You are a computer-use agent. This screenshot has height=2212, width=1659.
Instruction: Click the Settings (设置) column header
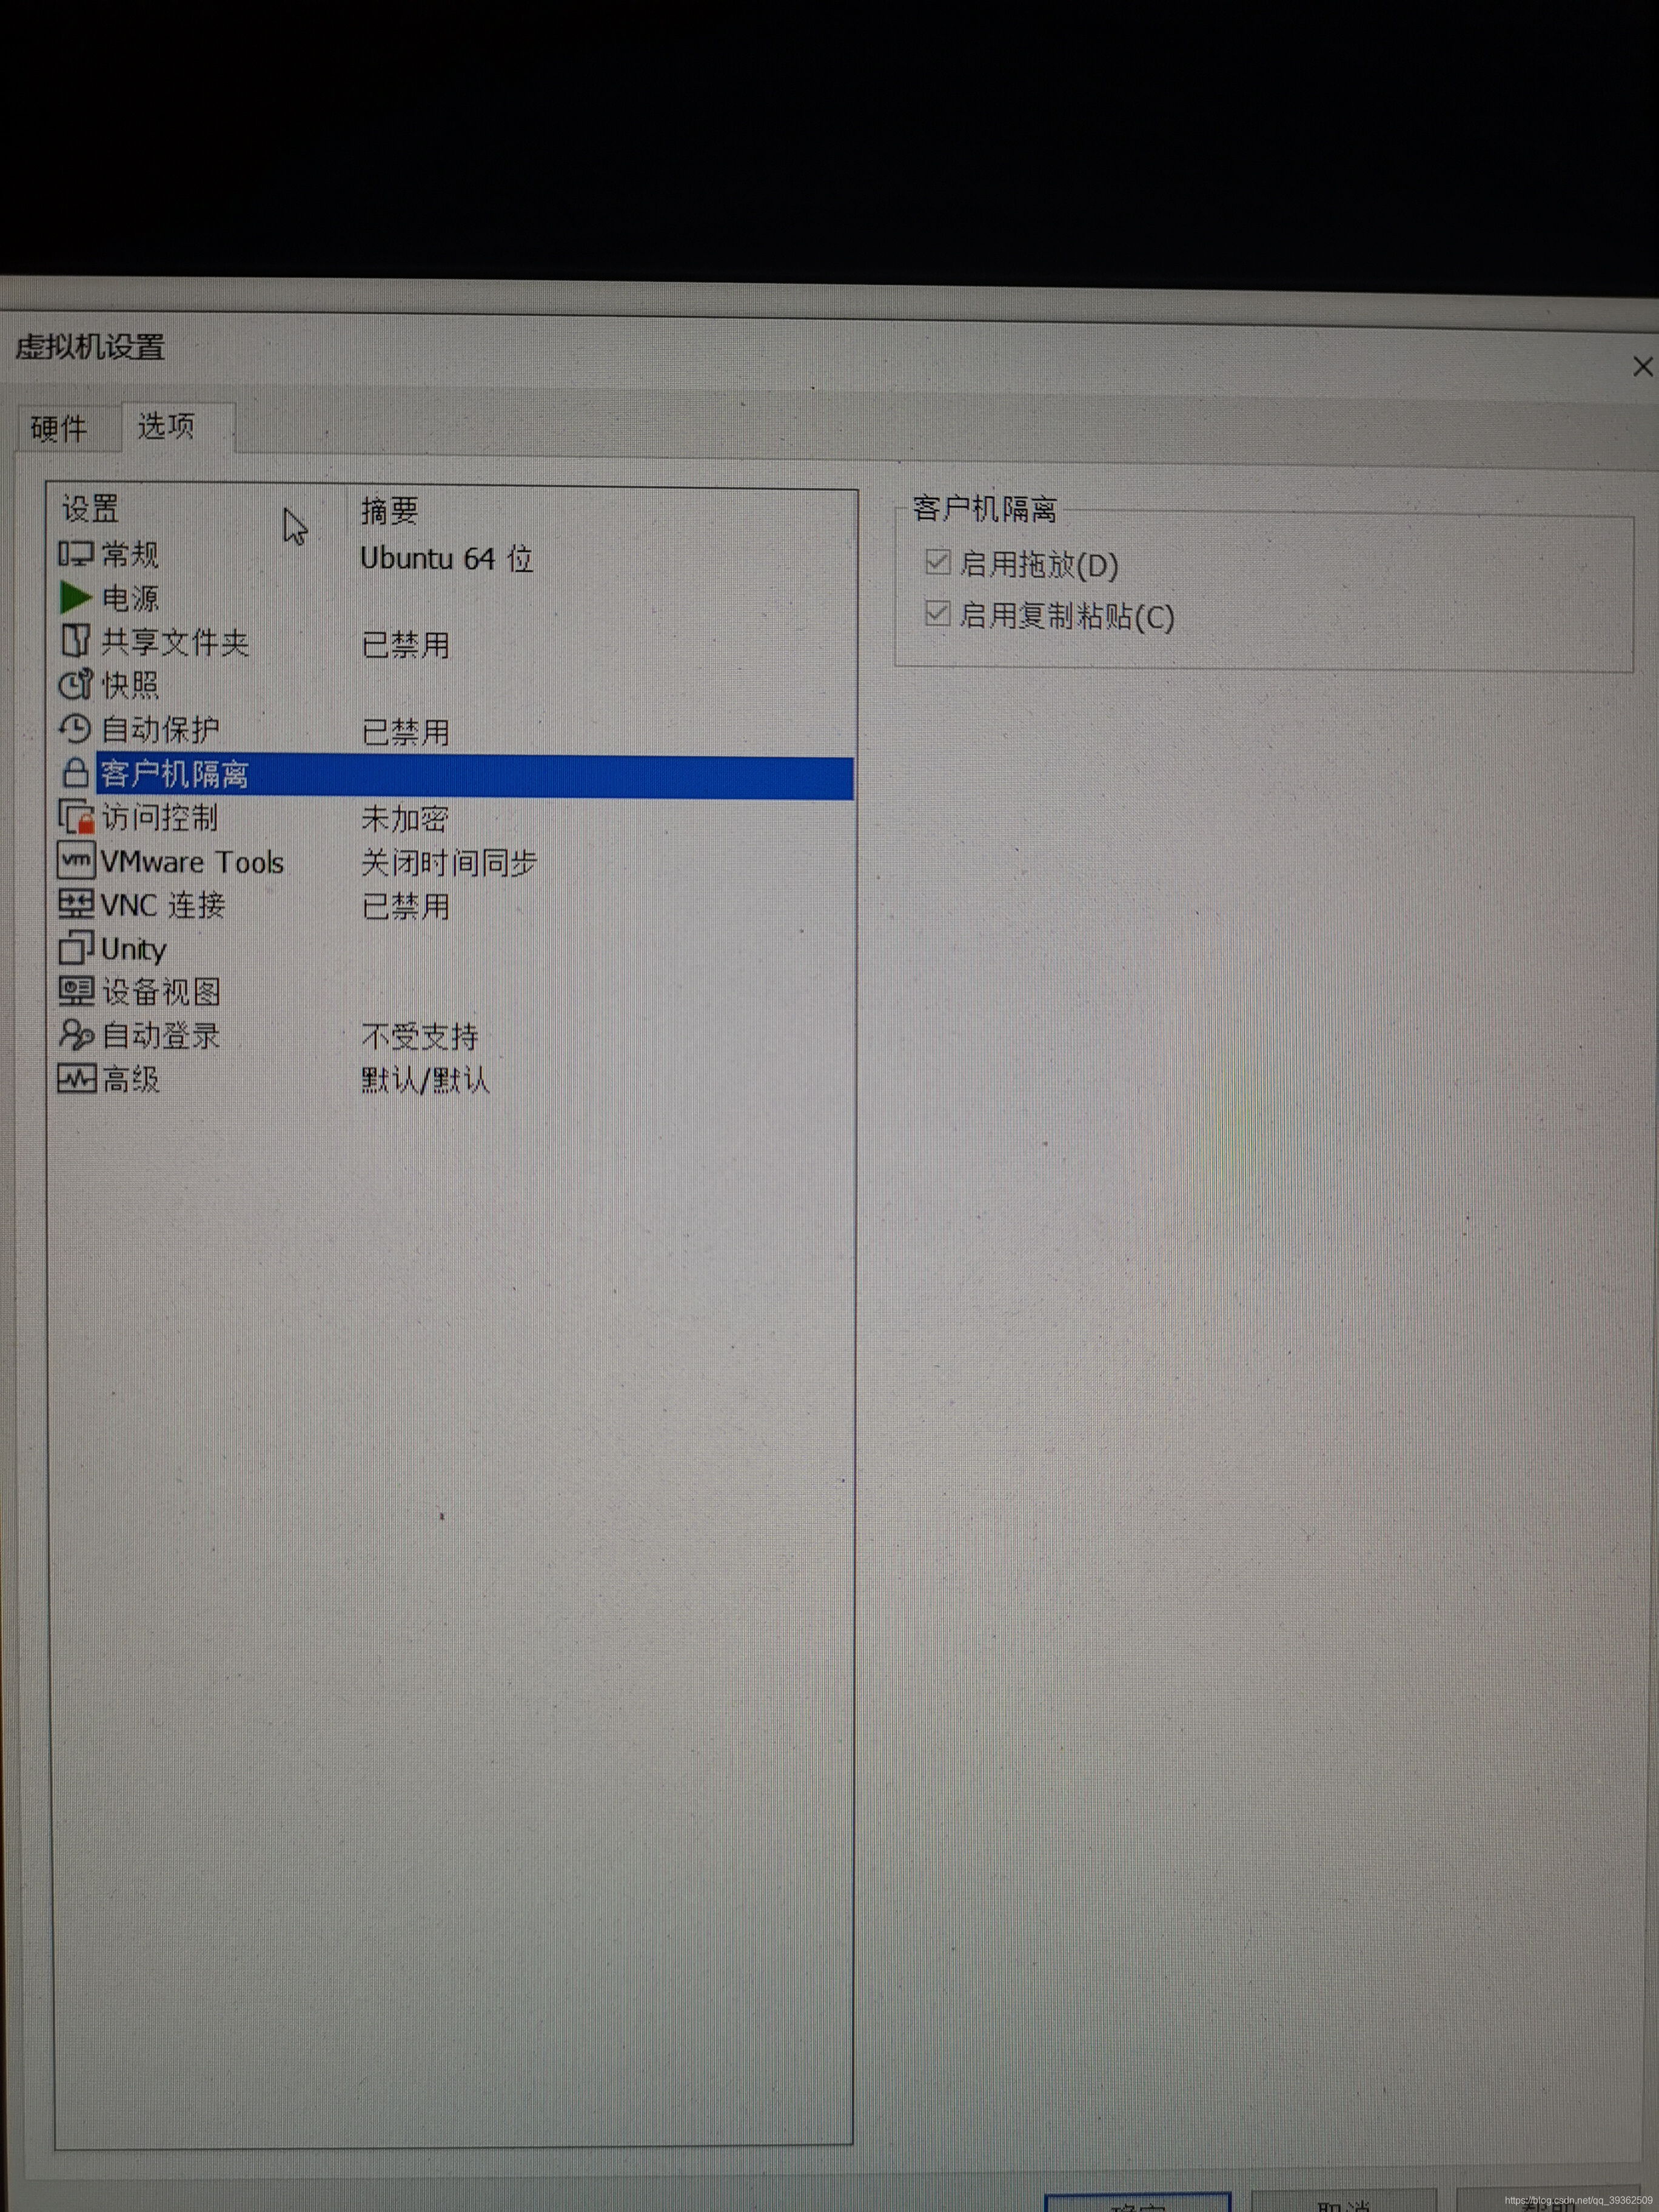91,509
